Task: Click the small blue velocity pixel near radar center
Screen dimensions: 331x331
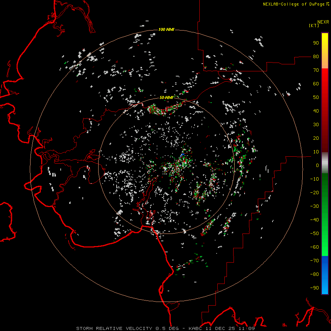Action: [x=183, y=155]
